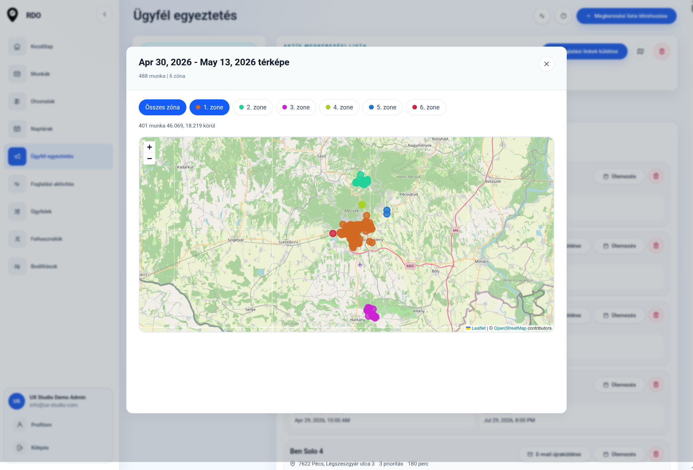Click the trash icon next to the map icon
Screen dimensions: 693x470
662,51
